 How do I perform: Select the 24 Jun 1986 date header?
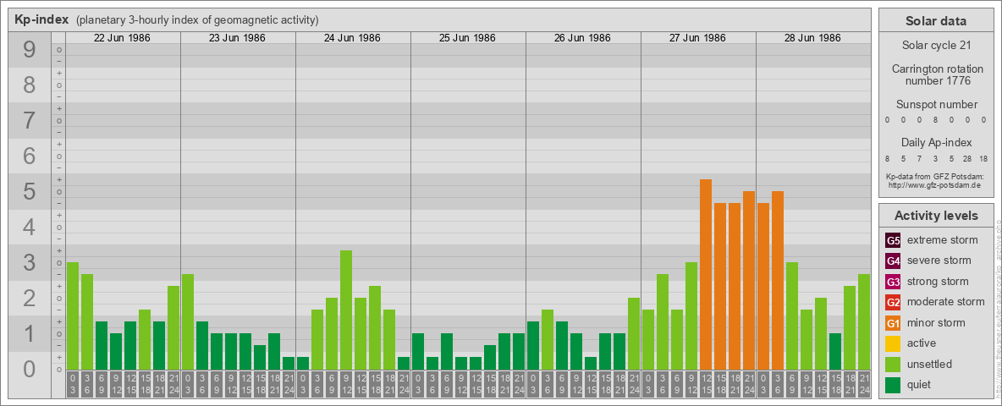(x=352, y=38)
